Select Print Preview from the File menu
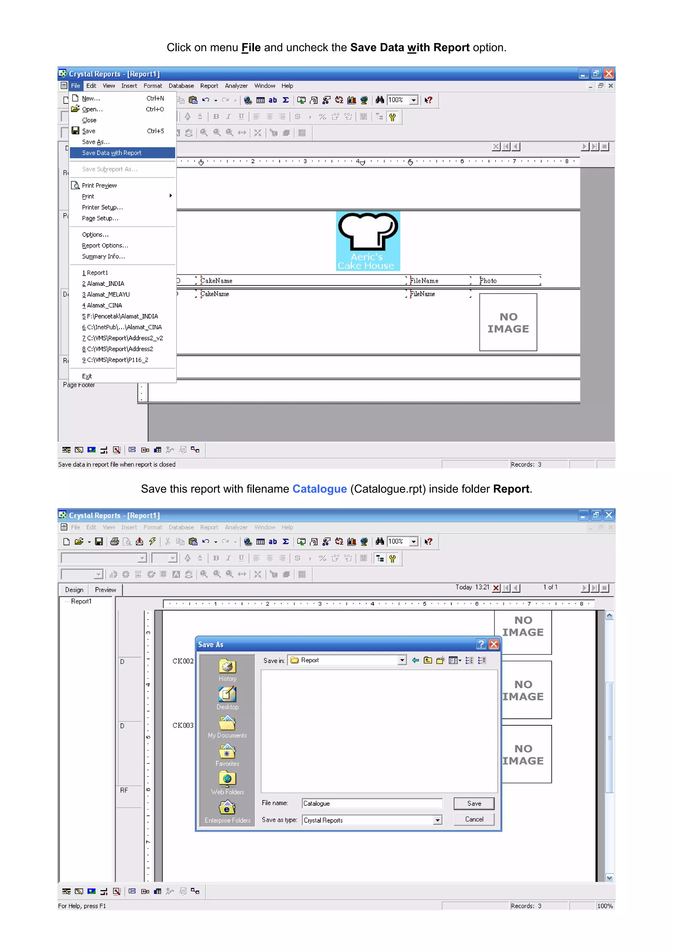Image resolution: width=673 pixels, height=951 pixels. click(x=100, y=186)
